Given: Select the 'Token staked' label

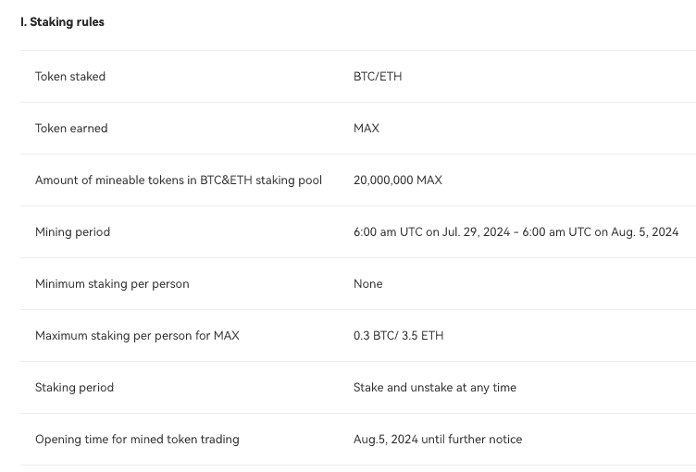Looking at the screenshot, I should click(70, 77).
